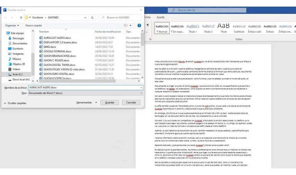The image size is (296, 175).
Task: Select the Acer (C:) drive
Action: coord(16,74)
